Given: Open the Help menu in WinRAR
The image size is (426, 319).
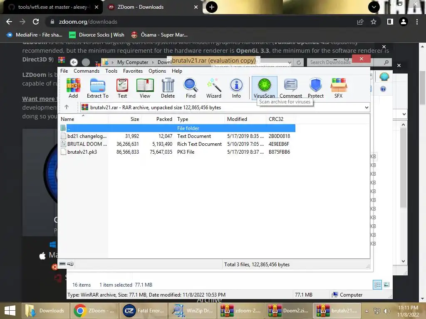Looking at the screenshot, I should click(x=177, y=71).
